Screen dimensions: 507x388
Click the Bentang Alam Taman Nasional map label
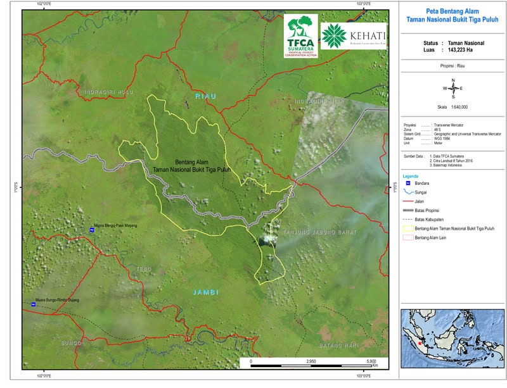point(191,166)
